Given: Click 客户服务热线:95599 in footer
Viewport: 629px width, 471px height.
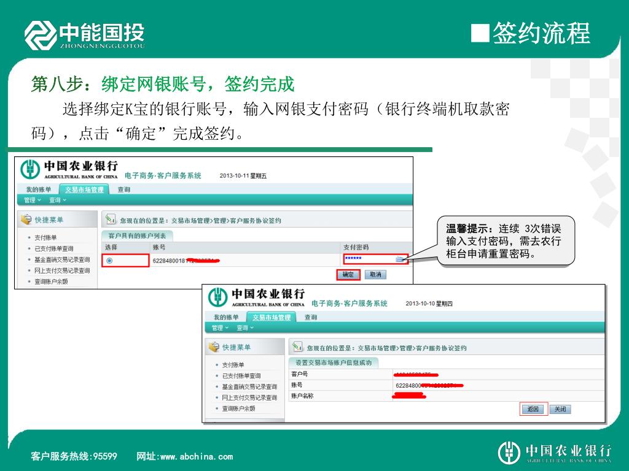Looking at the screenshot, I should (74, 456).
